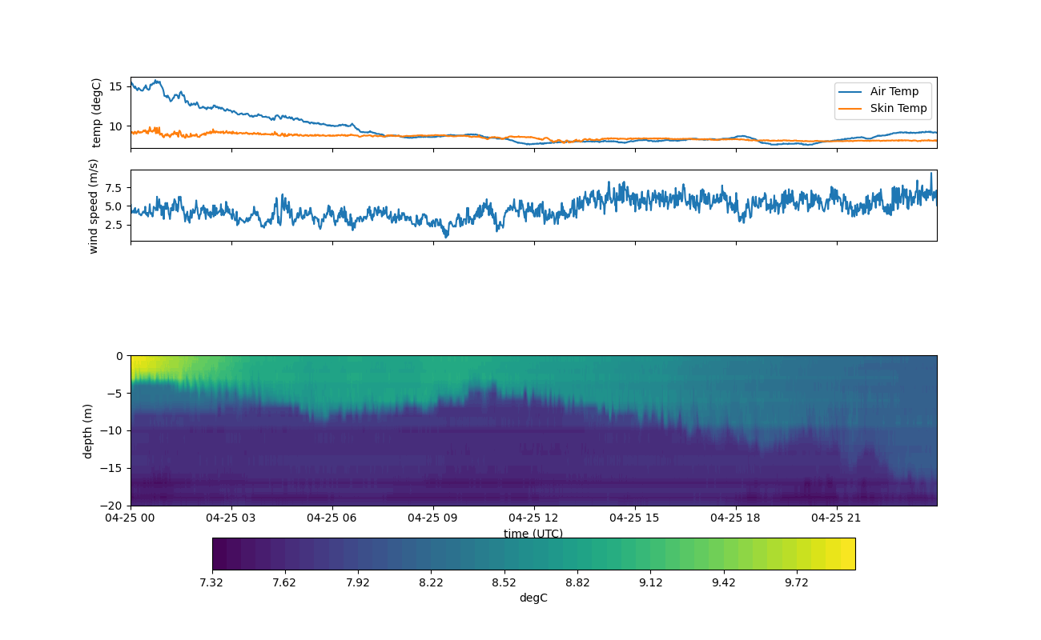The height and width of the screenshot is (640, 1041).
Task: Click the time (UTC) axis label
Action: click(x=533, y=533)
